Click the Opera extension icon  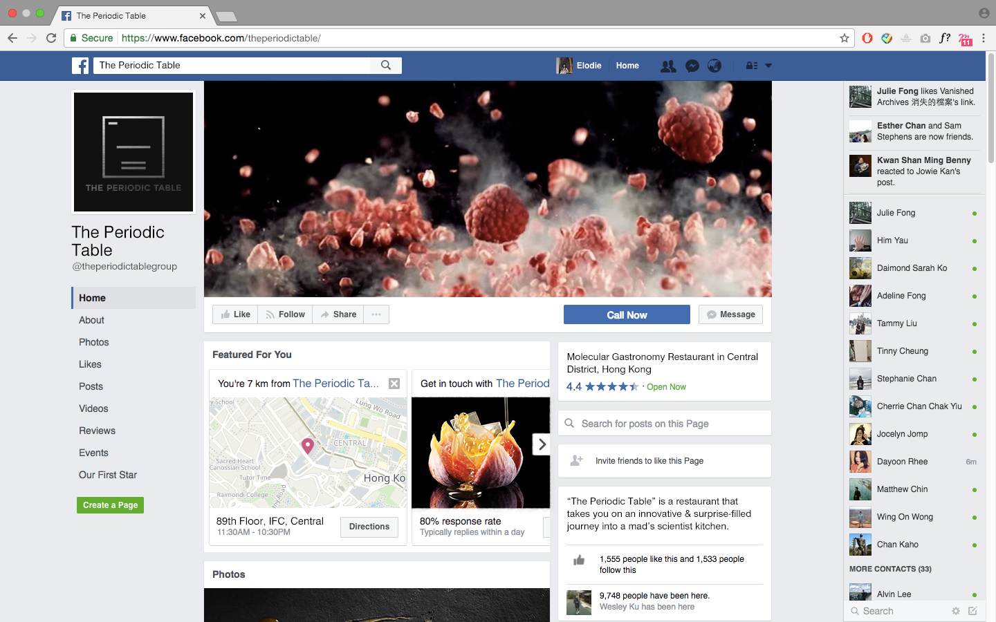(x=867, y=38)
